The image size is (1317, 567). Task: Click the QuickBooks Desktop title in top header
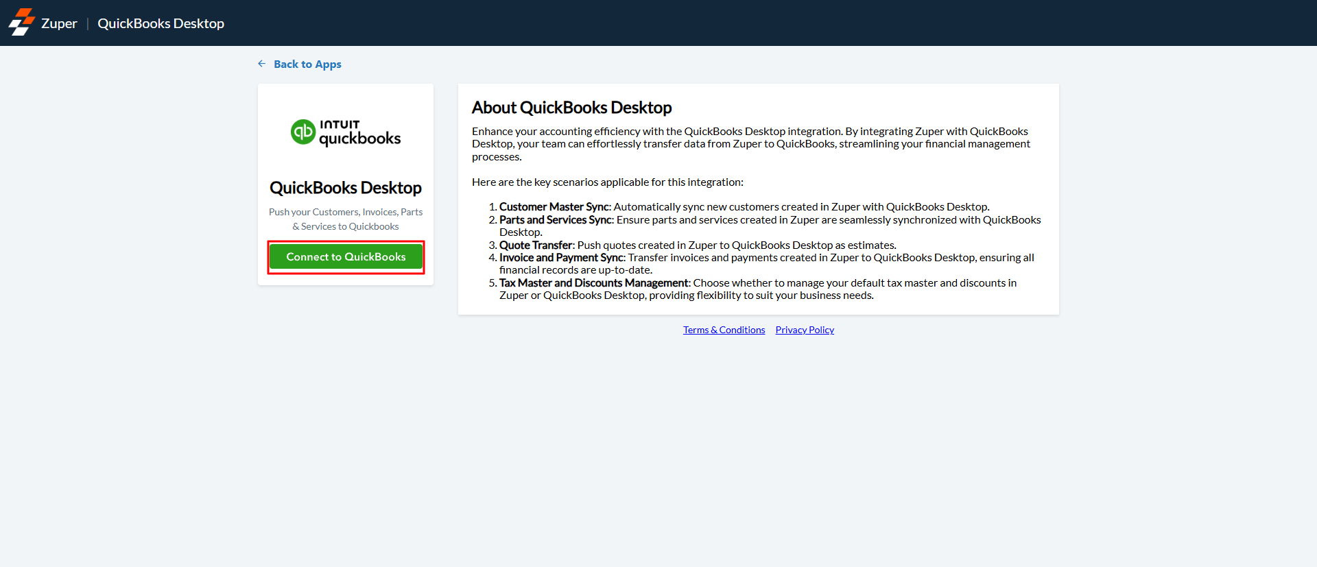(161, 23)
